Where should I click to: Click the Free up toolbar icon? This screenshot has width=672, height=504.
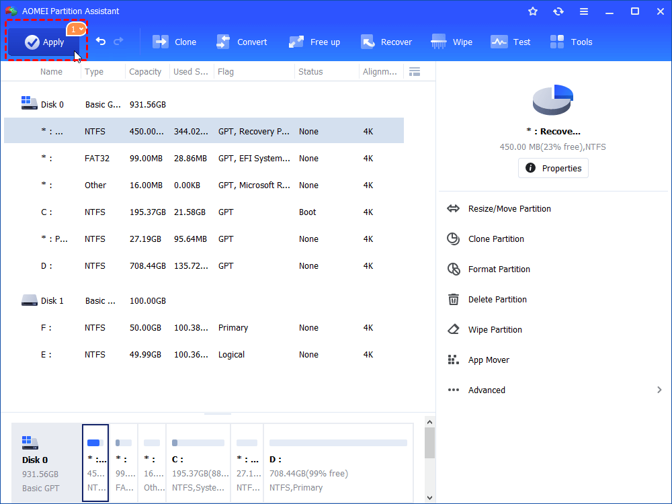(296, 42)
